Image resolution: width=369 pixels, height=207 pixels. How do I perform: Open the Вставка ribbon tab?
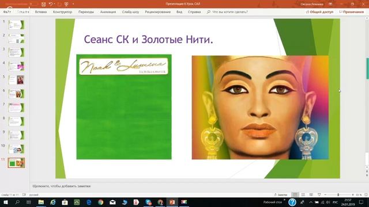41,11
